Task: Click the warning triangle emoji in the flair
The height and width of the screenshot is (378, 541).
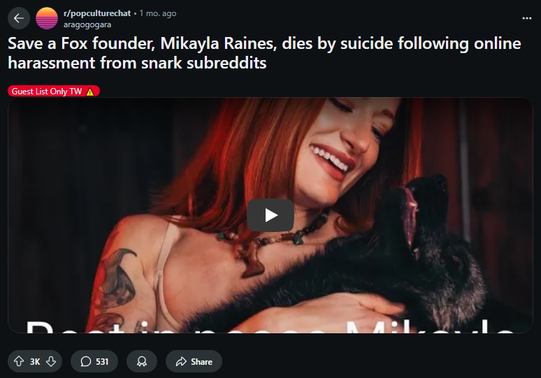Action: click(x=90, y=92)
